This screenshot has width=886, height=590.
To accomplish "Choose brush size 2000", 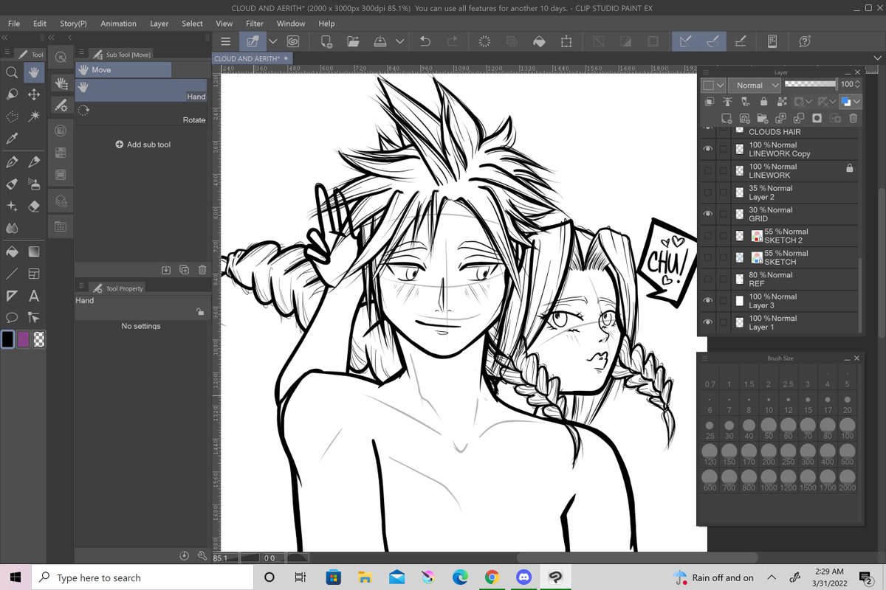I will coord(847,482).
